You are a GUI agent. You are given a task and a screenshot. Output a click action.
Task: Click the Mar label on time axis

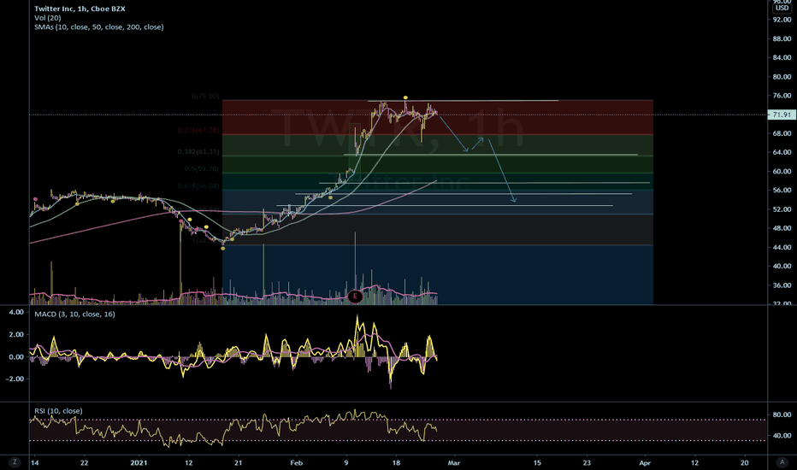pyautogui.click(x=454, y=462)
